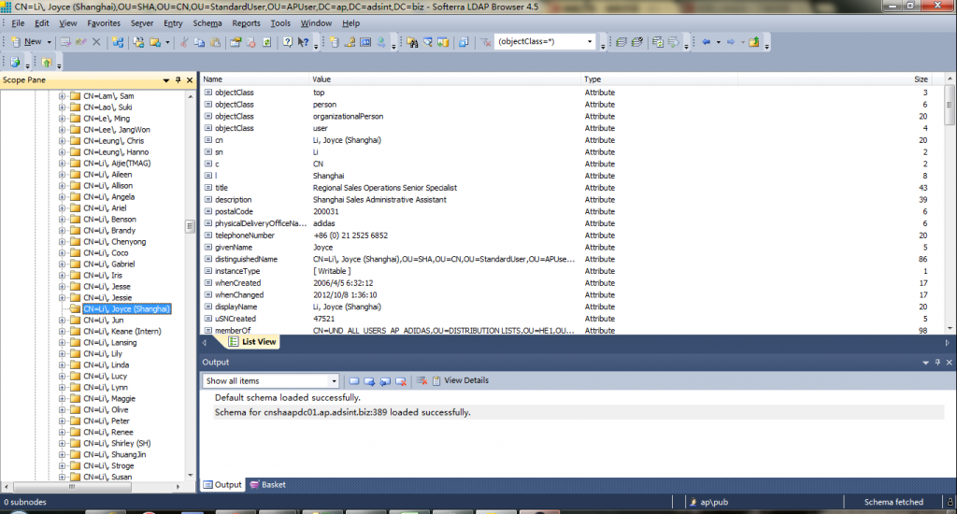The width and height of the screenshot is (957, 514).
Task: Select CN=Li\, Keane (Intern) tree item
Action: [x=122, y=332]
